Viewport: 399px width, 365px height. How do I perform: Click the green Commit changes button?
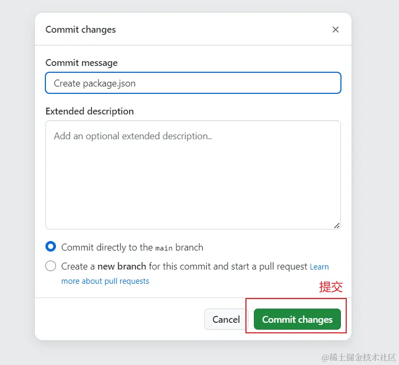coord(297,319)
